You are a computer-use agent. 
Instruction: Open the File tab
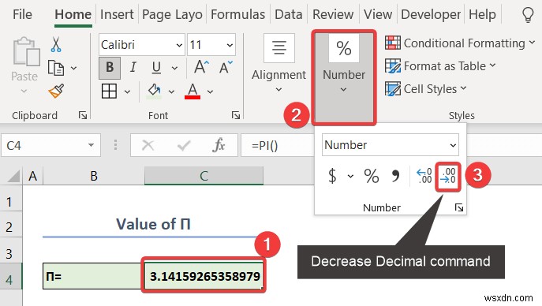22,14
